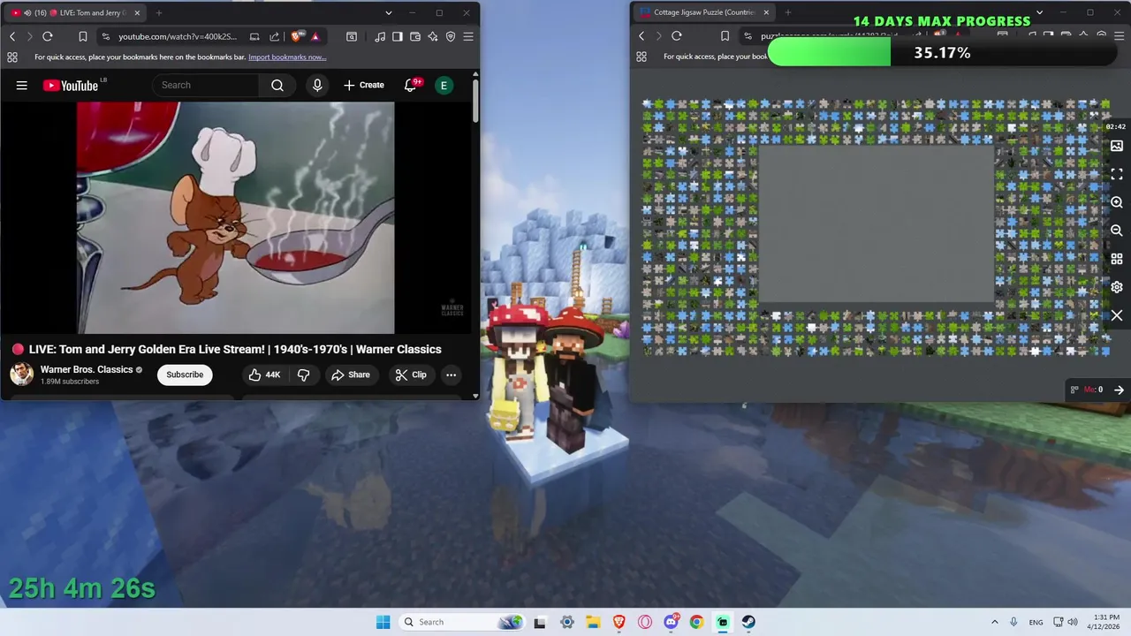Bookmark the YouTube page
The height and width of the screenshot is (636, 1131).
coord(82,36)
